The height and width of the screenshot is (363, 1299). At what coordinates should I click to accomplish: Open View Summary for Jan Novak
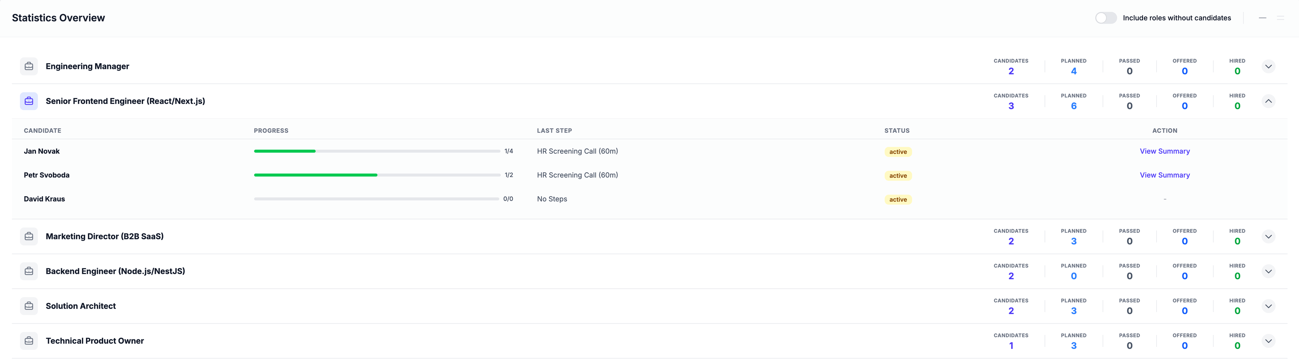point(1164,152)
